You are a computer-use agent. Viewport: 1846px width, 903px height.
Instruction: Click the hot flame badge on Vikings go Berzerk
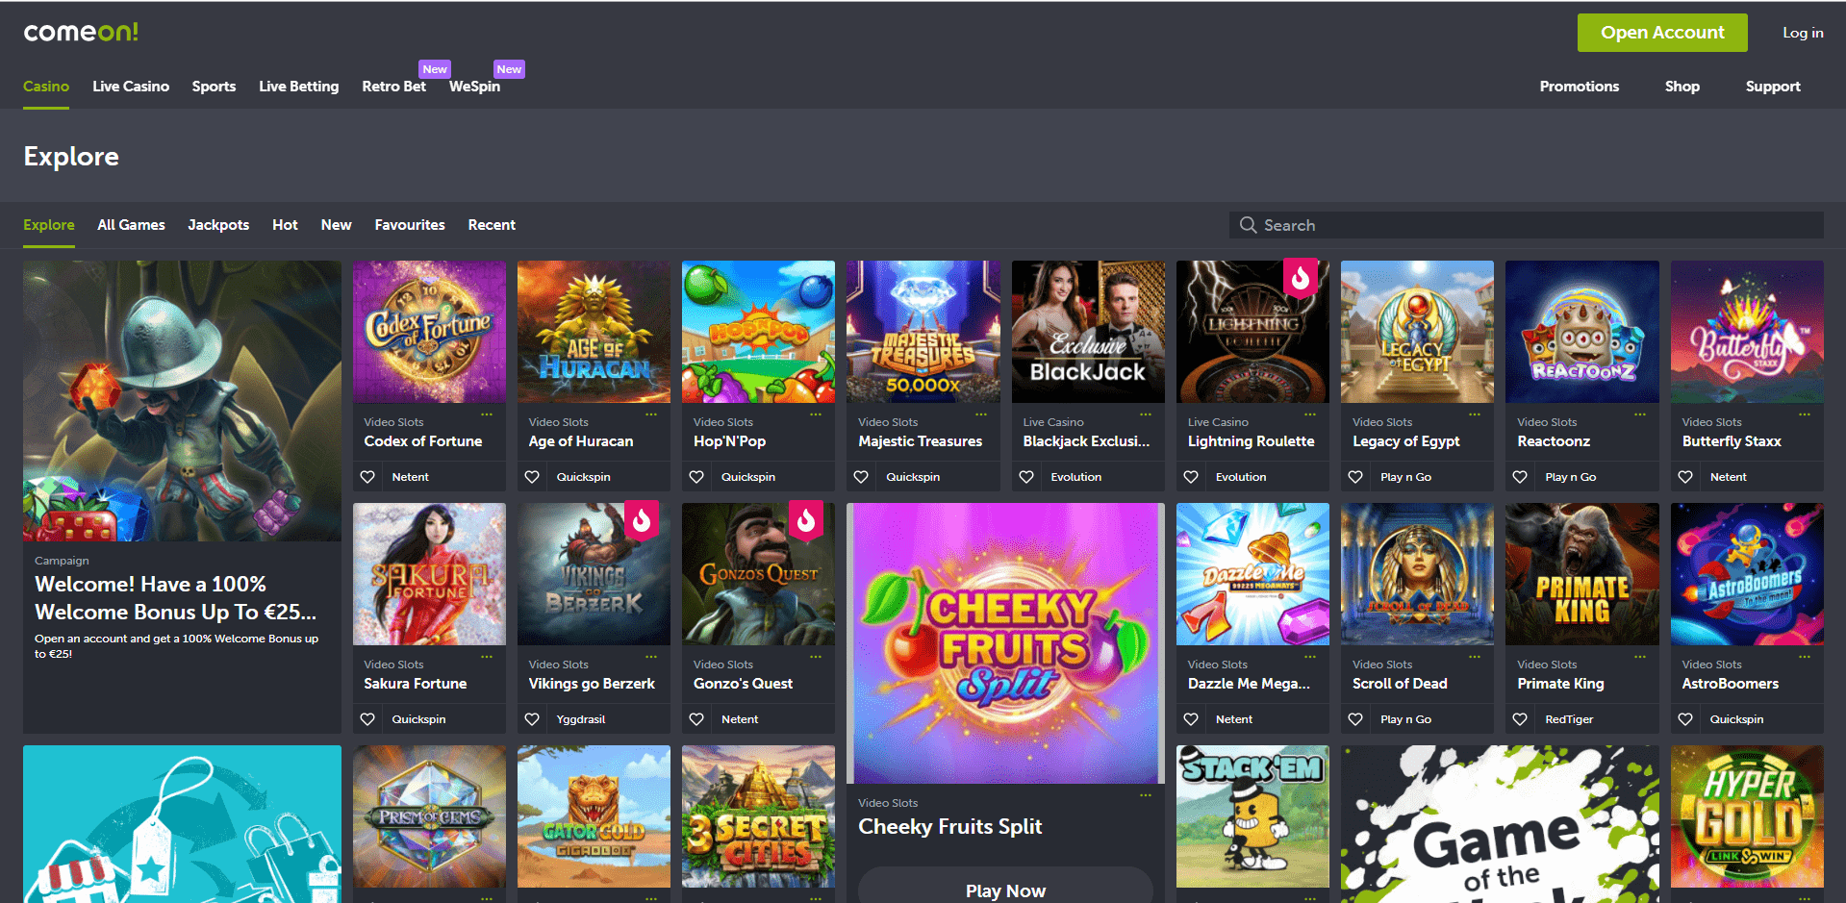pos(642,520)
